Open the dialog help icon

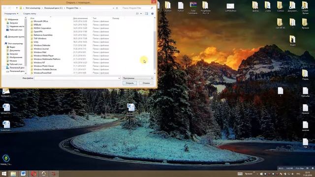click(152, 13)
